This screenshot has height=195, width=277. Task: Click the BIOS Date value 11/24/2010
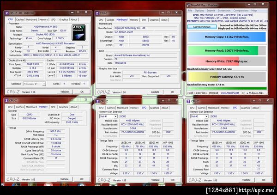point(145,63)
